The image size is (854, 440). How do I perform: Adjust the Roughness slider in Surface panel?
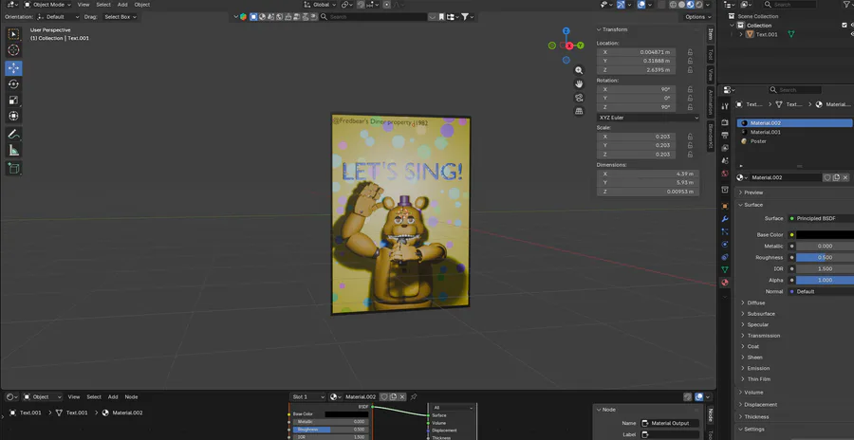pyautogui.click(x=825, y=258)
